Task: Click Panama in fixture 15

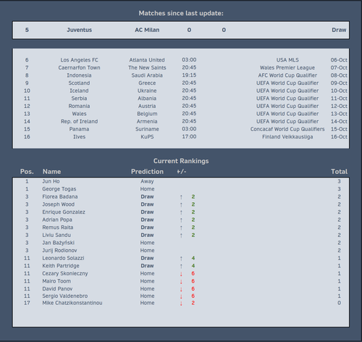Action: click(x=79, y=129)
